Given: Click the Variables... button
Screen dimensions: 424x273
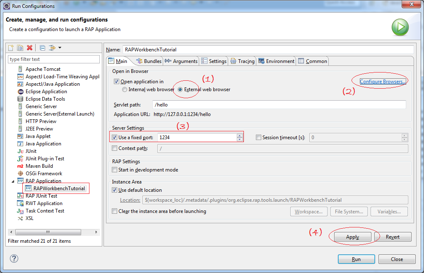Looking at the screenshot, I should coord(389,212).
